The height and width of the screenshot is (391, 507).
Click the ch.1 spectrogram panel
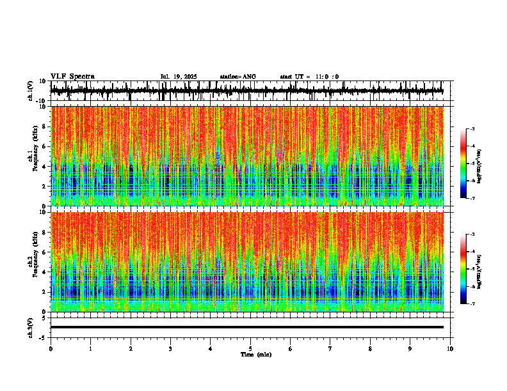246,156
